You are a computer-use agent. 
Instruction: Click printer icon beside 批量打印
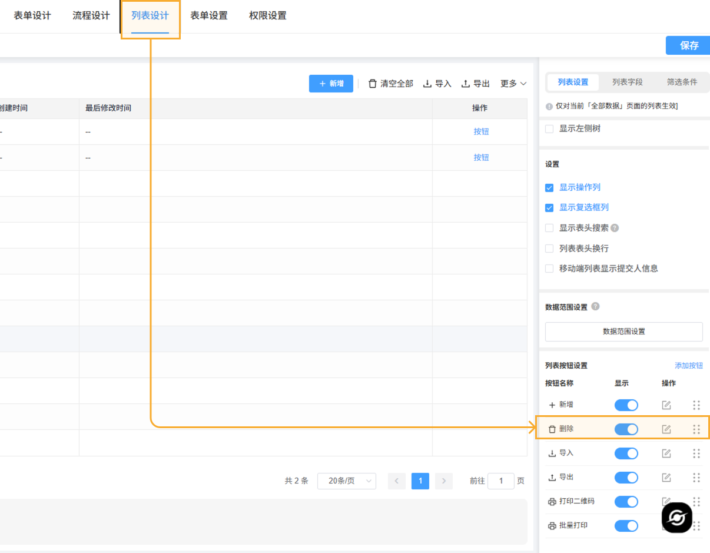coord(552,526)
